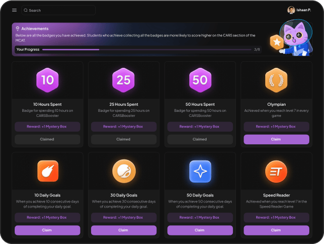Screen dimensions: 324x244
Task: Click the Speed Reader badge icon
Action: click(276, 172)
